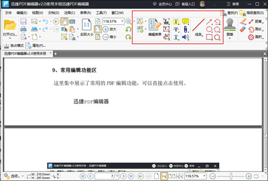268x181 pixels.
Task: Take a snapshot with camera icon
Action: click(72, 21)
